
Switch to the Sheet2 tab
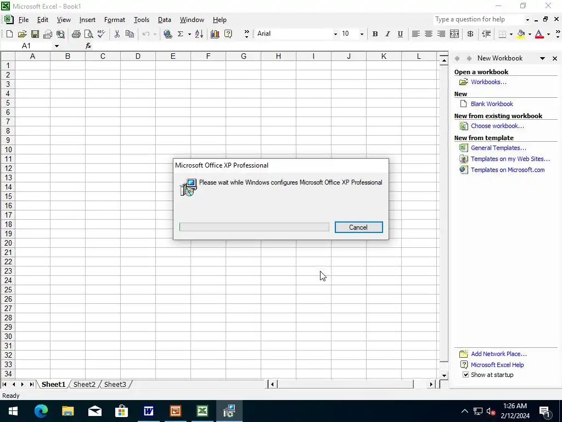tap(84, 384)
